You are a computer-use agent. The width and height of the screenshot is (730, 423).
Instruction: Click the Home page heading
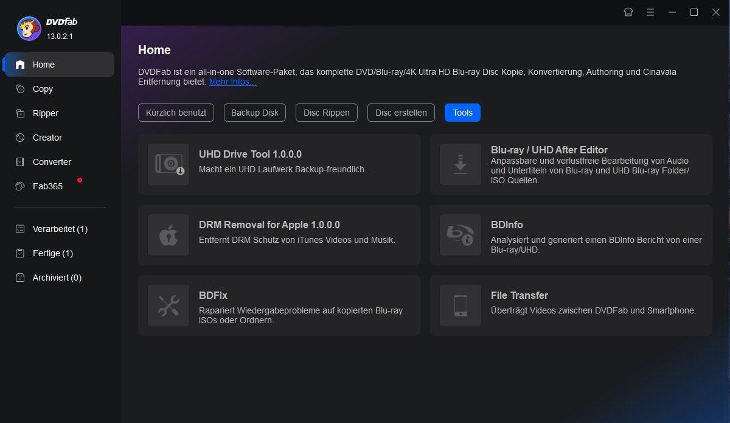click(155, 50)
